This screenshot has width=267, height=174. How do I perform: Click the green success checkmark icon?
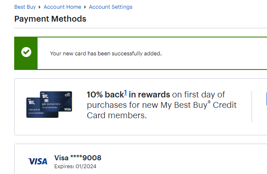(x=26, y=52)
